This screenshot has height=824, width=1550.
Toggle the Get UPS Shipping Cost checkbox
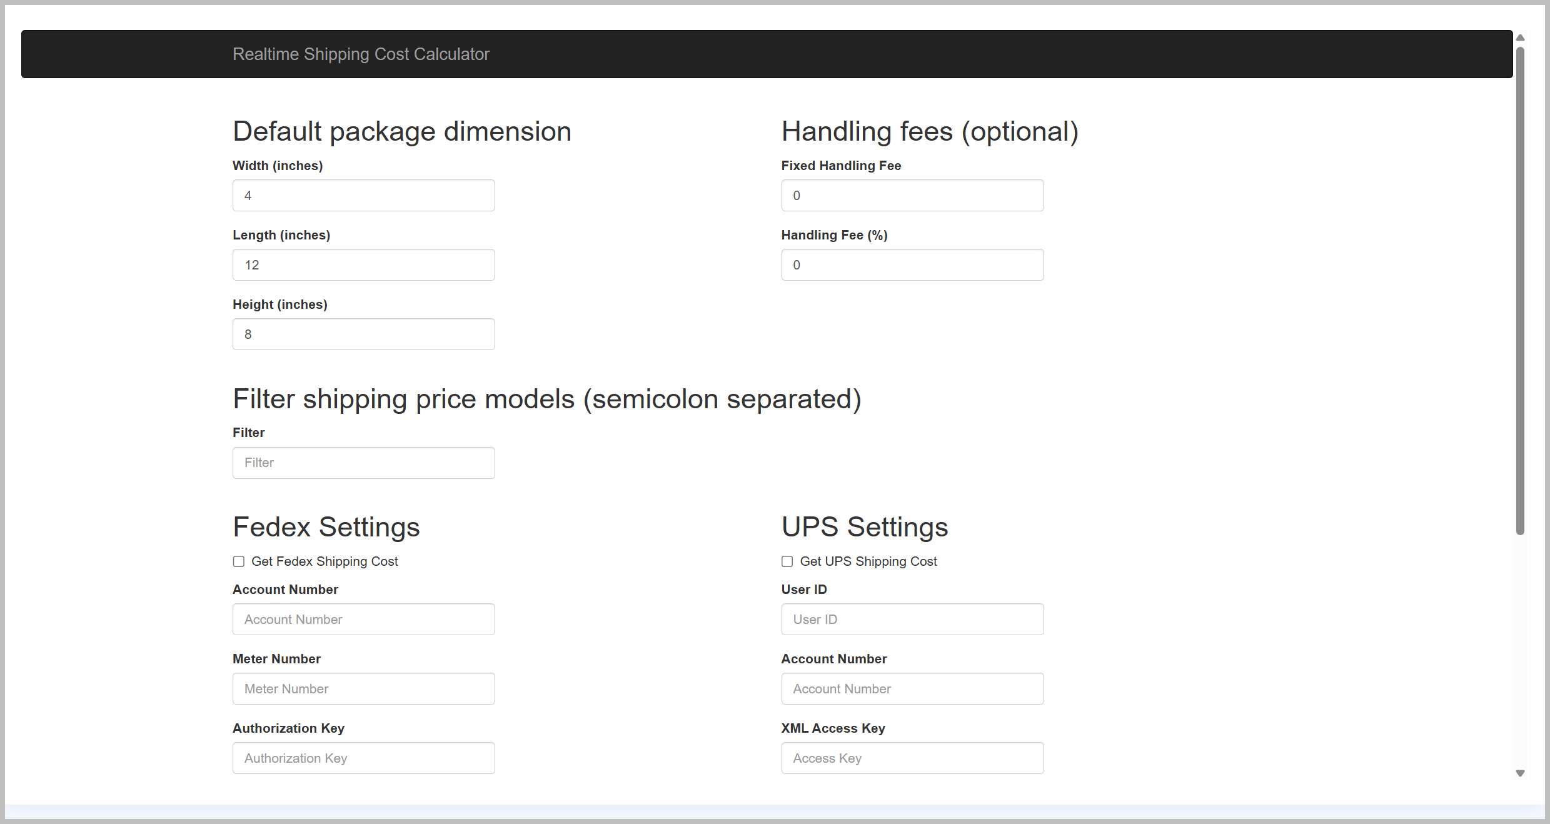click(787, 561)
